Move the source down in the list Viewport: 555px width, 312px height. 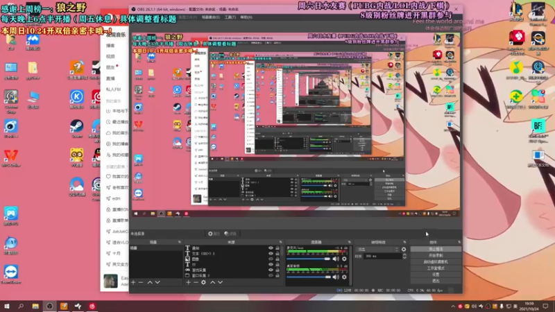220,282
